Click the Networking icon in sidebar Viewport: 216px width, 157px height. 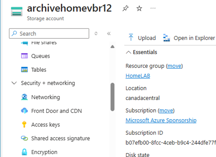point(24,97)
